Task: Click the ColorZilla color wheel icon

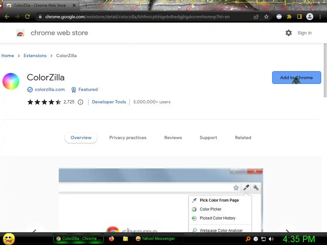Action: (11, 81)
